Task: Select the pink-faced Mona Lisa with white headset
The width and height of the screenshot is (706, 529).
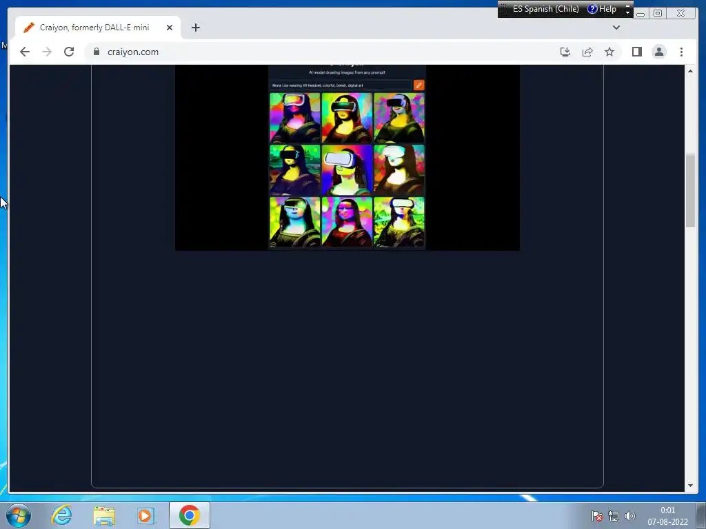Action: tap(295, 118)
